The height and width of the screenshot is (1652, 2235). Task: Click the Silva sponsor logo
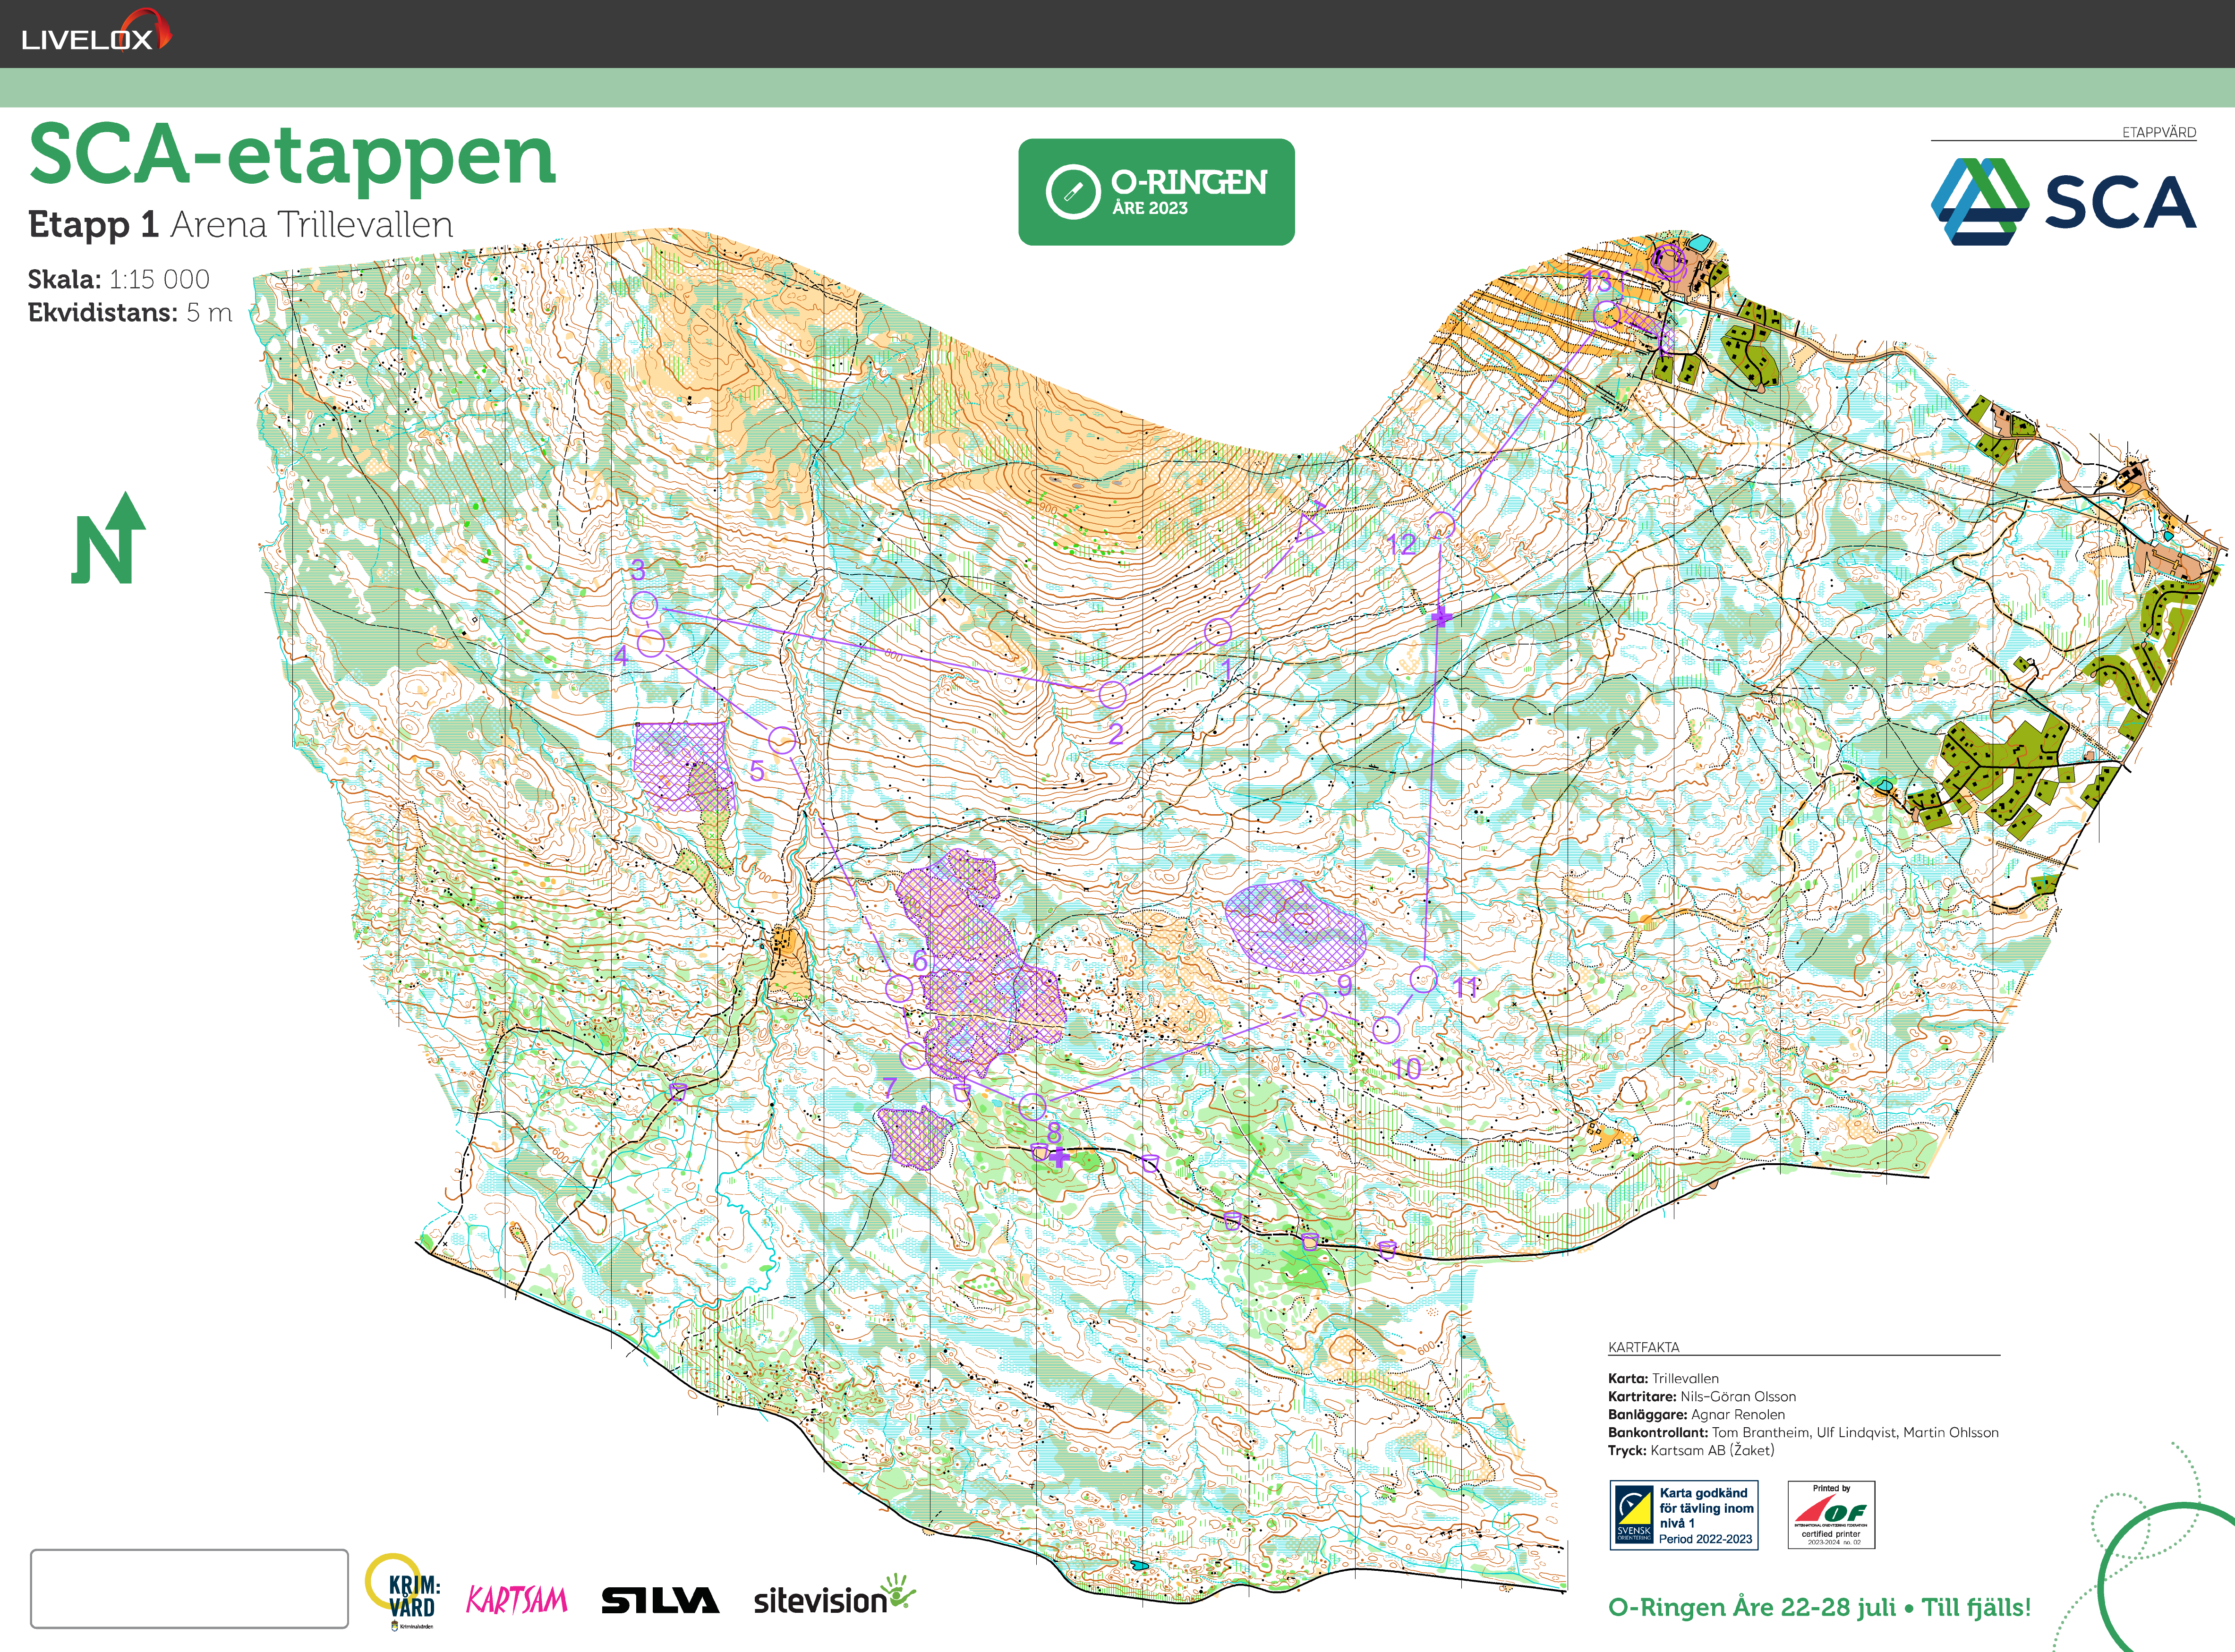[x=660, y=1600]
